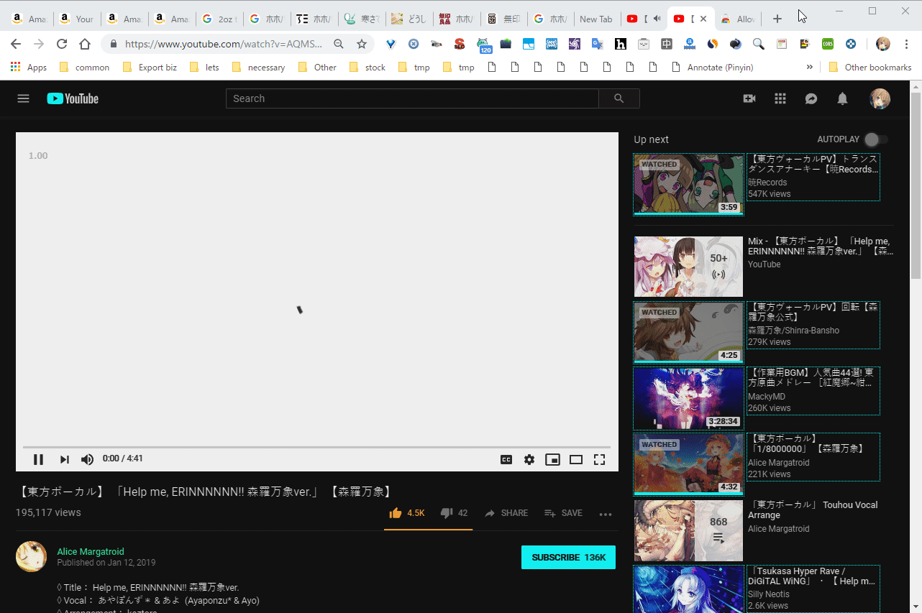Enter fullscreen mode in the player
Viewport: 922px width, 613px height.
(598, 460)
